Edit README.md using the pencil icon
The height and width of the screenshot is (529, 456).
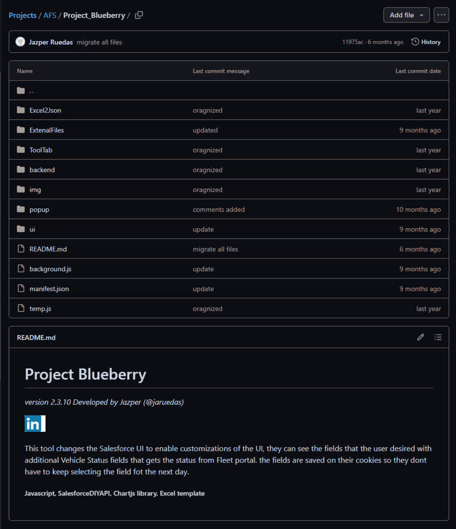pyautogui.click(x=420, y=337)
